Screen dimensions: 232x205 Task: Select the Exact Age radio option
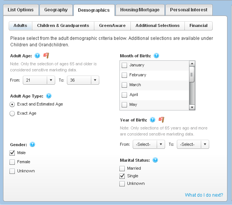12,113
